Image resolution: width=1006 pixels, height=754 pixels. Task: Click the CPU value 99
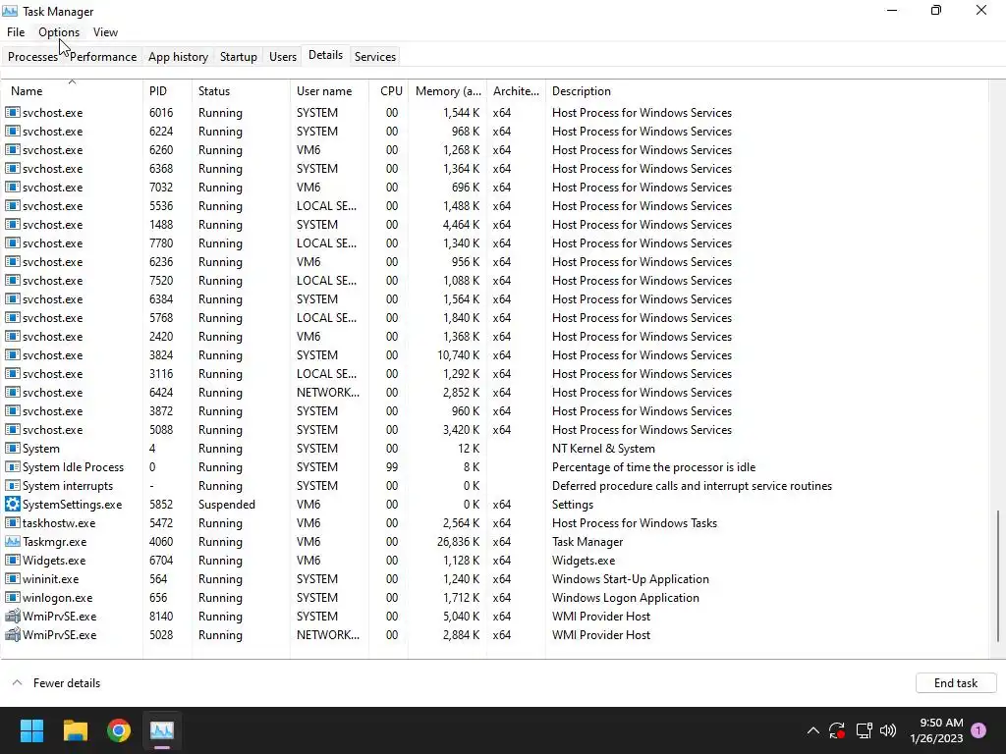click(391, 466)
